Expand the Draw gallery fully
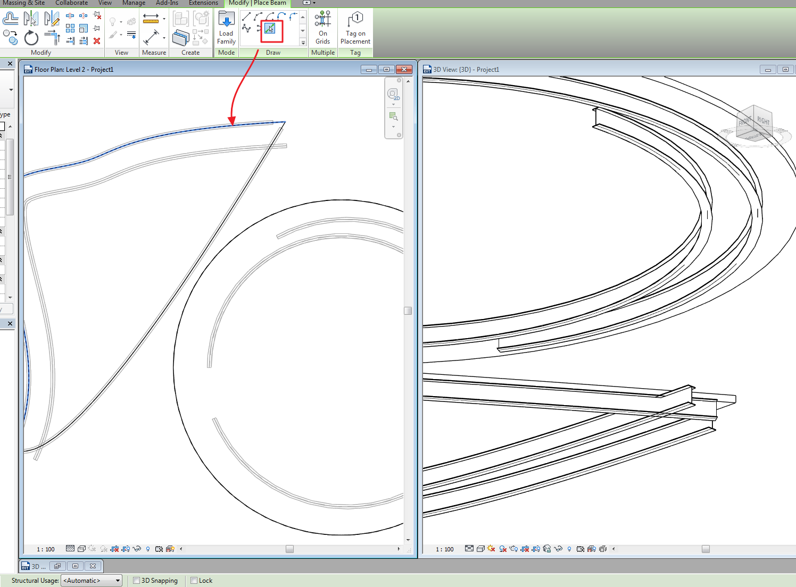This screenshot has height=587, width=796. [x=303, y=43]
